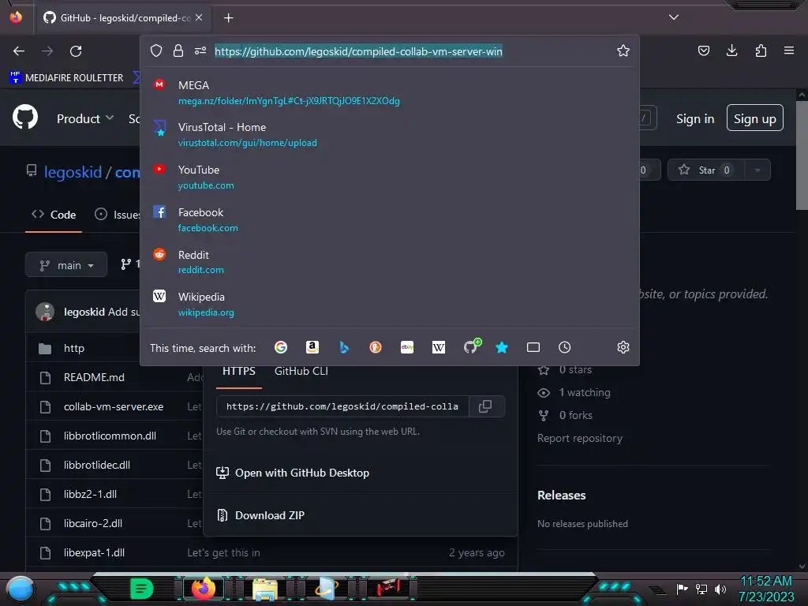Open the Windows Start orb
Image resolution: width=808 pixels, height=606 pixels.
coord(21,589)
